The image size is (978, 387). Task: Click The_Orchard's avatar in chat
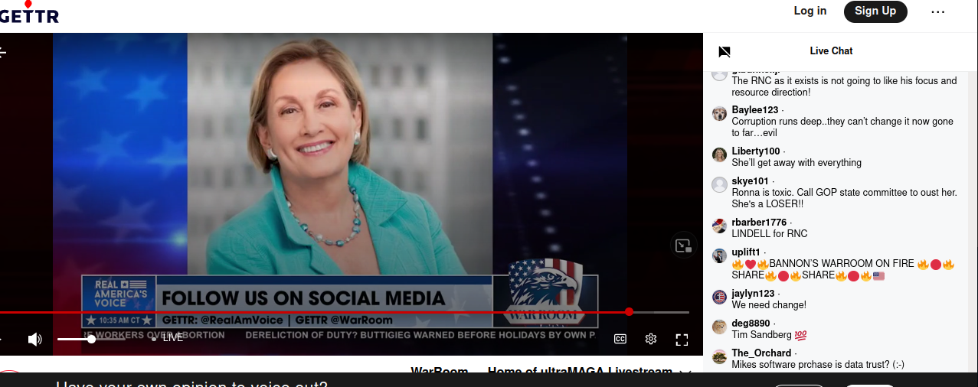click(x=719, y=356)
